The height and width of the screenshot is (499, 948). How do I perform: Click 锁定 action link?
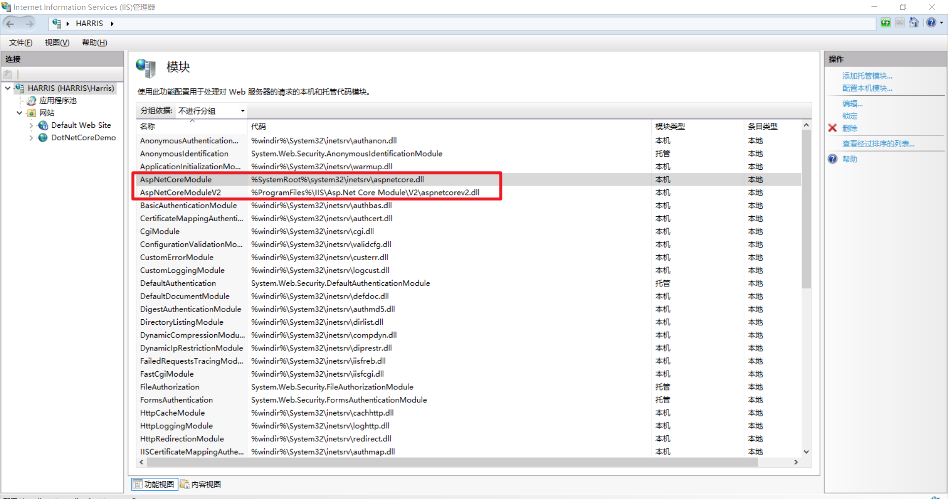point(850,116)
